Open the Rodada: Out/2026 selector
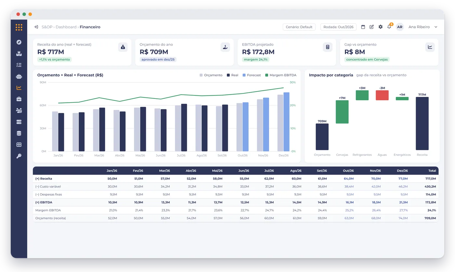 [x=338, y=27]
